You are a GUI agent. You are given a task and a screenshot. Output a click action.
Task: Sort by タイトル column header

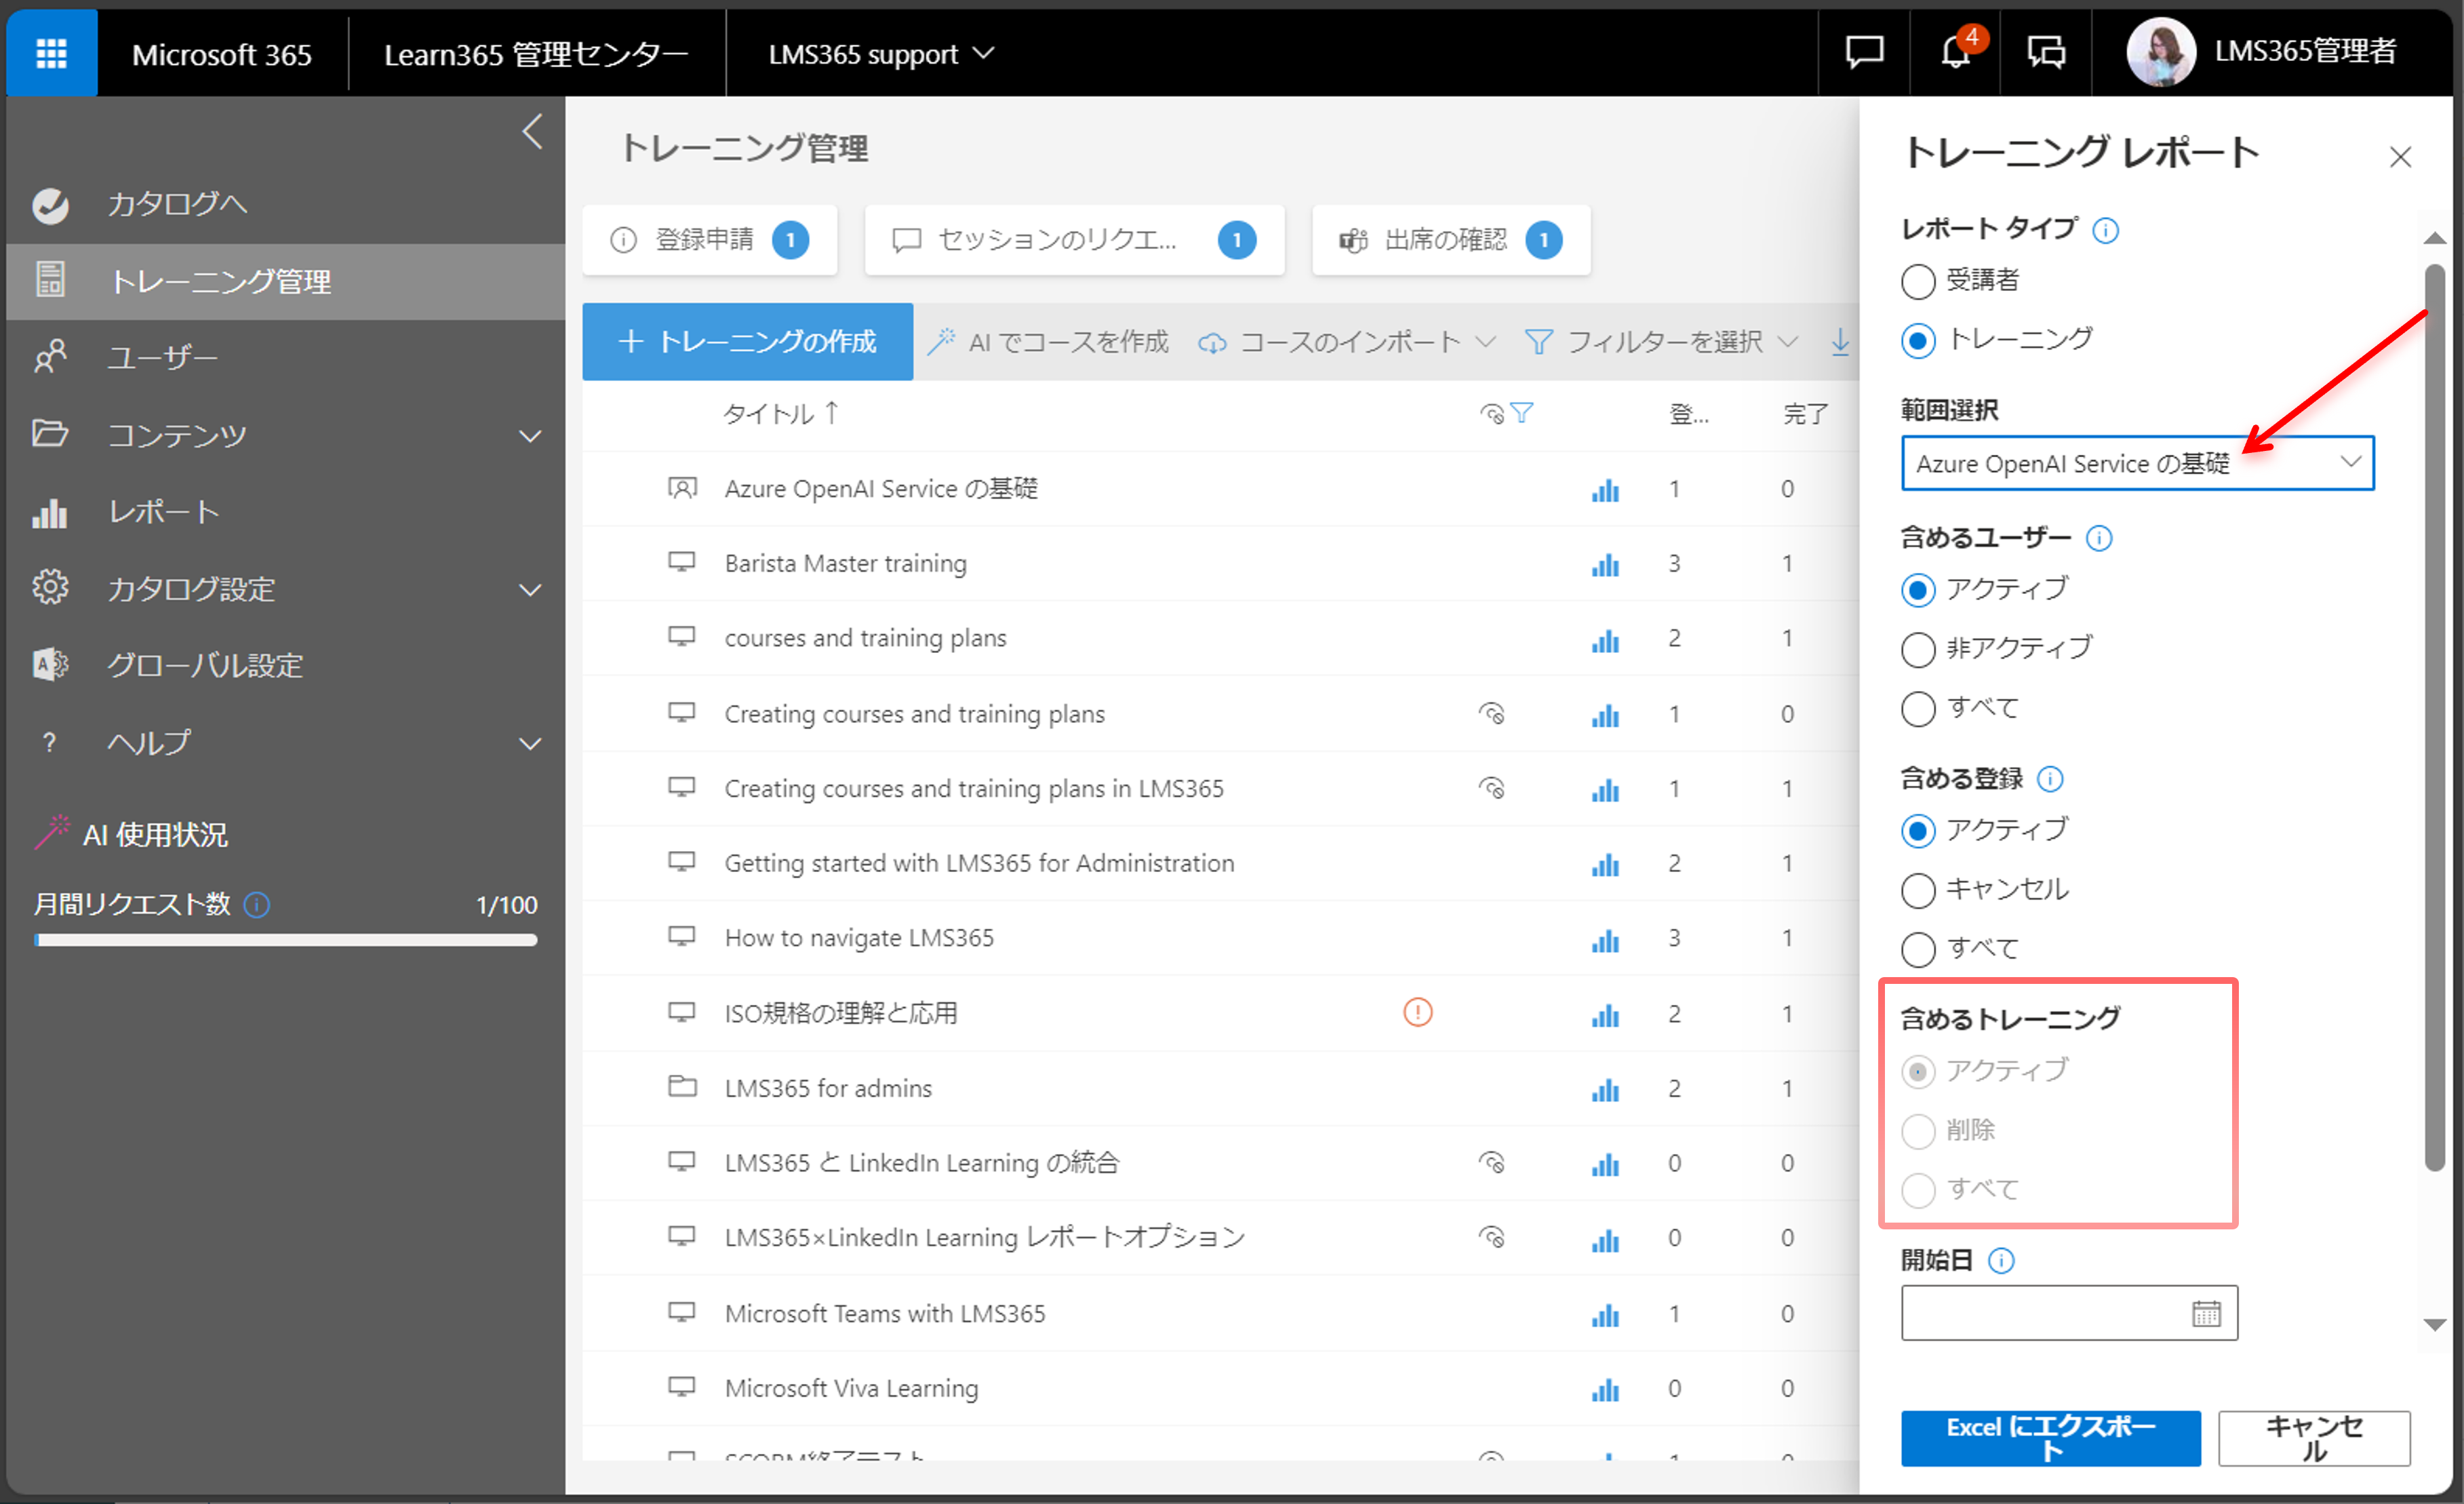coord(781,413)
